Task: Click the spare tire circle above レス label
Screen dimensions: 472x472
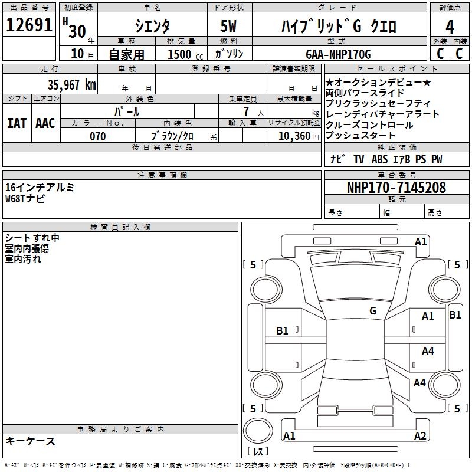Action: [257, 430]
